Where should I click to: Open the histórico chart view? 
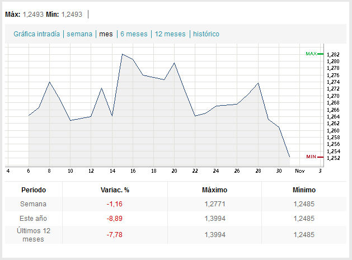pos(206,34)
